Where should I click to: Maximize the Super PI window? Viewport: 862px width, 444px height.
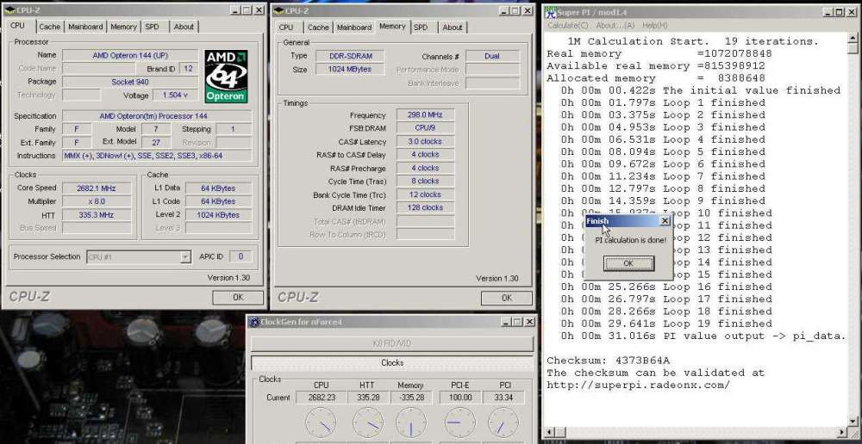(839, 12)
